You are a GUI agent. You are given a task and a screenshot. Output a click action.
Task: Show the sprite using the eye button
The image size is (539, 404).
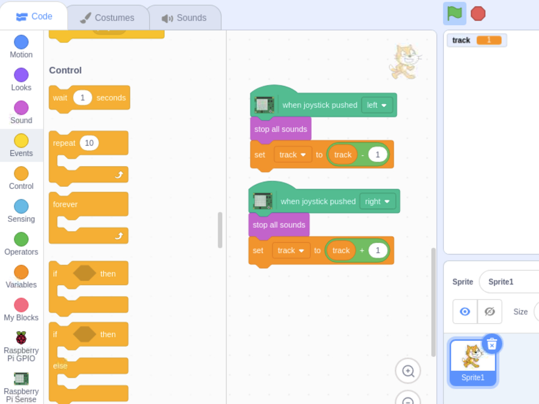coord(465,311)
